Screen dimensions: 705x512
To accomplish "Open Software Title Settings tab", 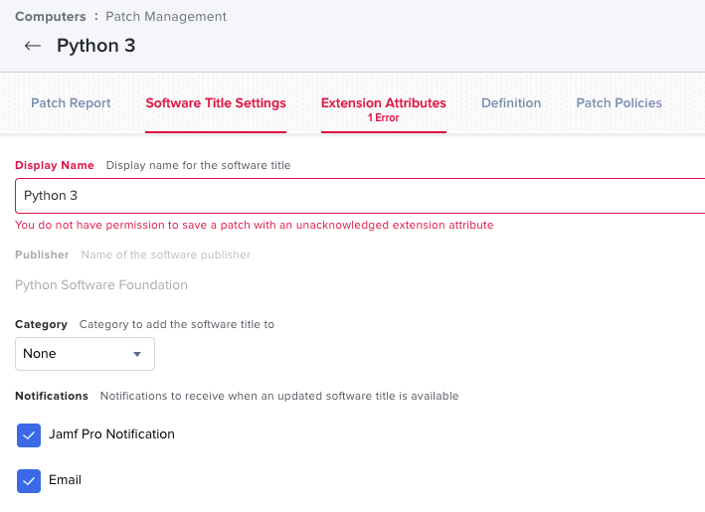I will [x=216, y=103].
